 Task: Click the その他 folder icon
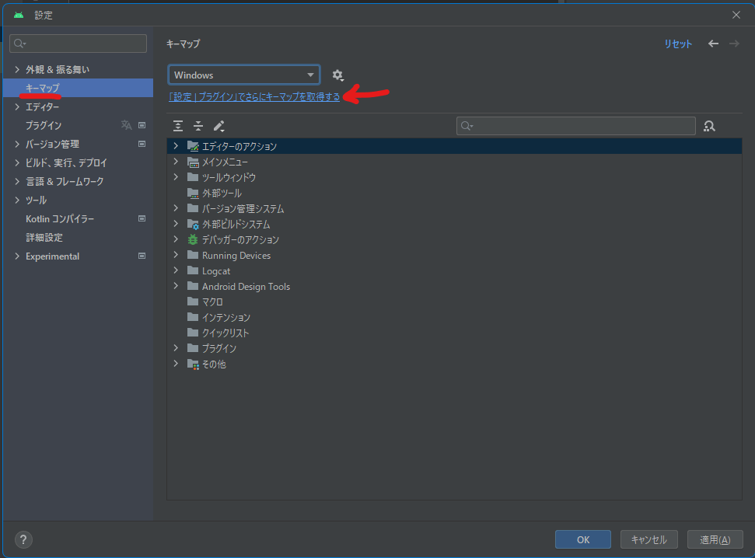[193, 364]
